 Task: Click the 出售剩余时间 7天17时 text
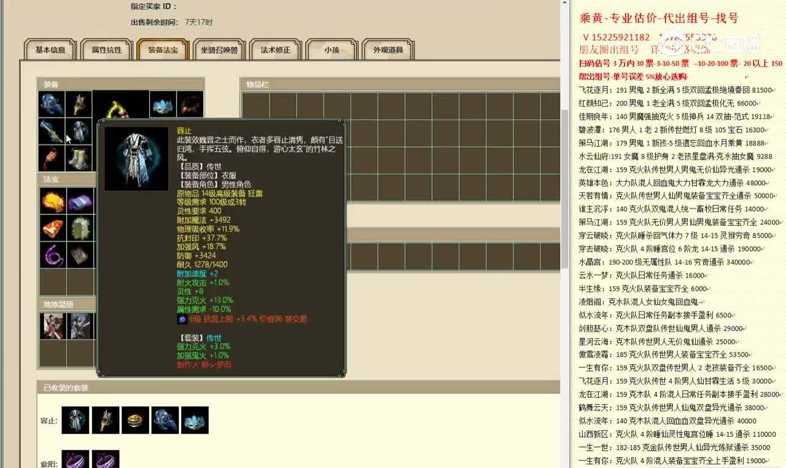[x=171, y=22]
